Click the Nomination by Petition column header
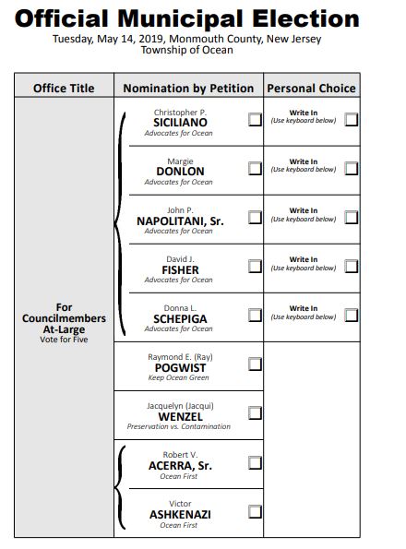This screenshot has width=406, height=549. coord(188,89)
